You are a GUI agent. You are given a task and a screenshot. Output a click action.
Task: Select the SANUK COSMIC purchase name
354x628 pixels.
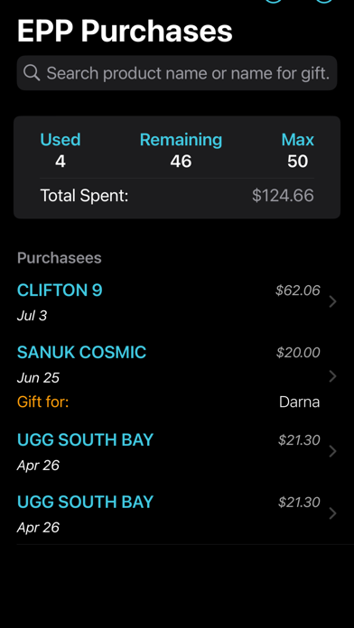point(82,352)
